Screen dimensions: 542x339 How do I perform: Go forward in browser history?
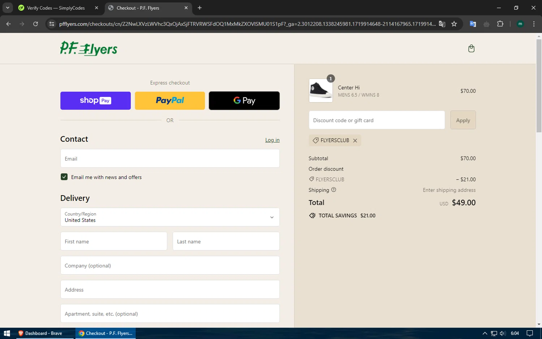(22, 24)
